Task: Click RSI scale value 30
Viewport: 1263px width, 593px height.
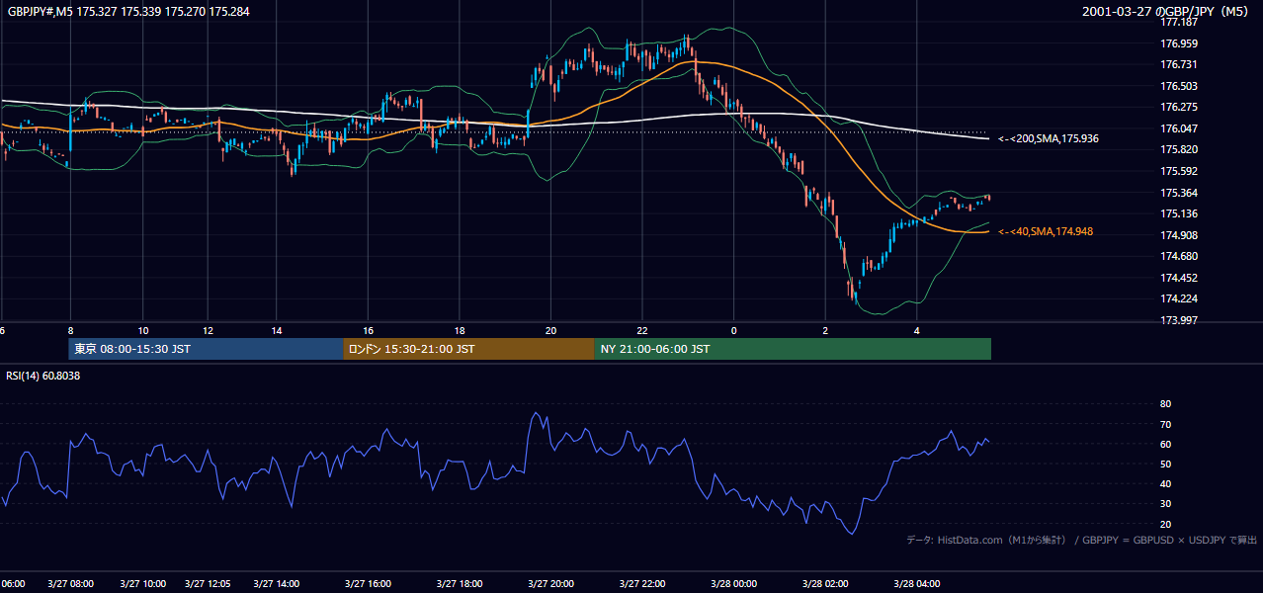Action: [x=1165, y=504]
